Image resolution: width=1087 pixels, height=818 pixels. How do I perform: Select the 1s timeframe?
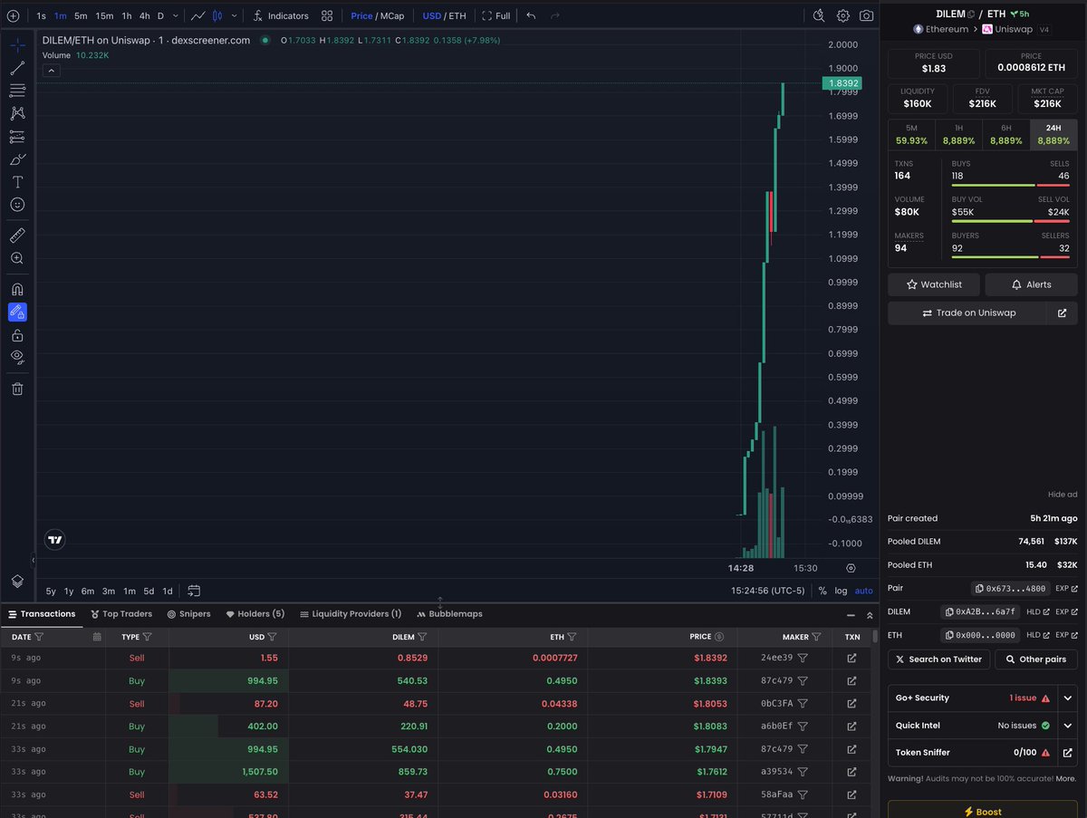coord(41,15)
